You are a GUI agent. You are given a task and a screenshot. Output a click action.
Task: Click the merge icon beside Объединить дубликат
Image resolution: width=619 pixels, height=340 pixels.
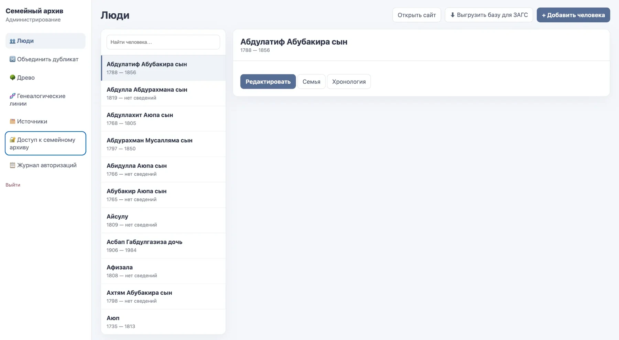[x=12, y=59]
